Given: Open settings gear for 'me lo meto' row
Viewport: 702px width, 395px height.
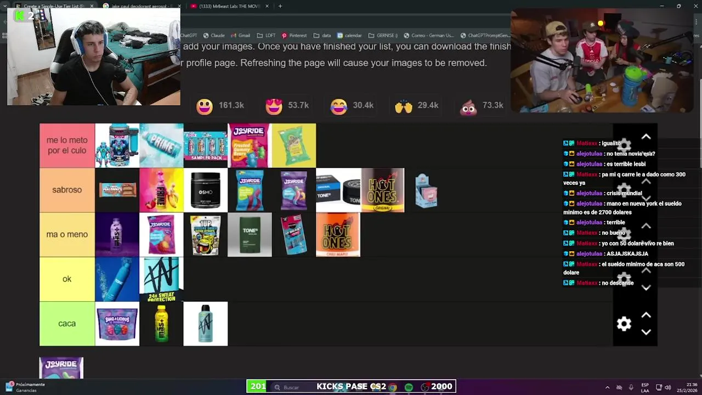Looking at the screenshot, I should point(624,145).
